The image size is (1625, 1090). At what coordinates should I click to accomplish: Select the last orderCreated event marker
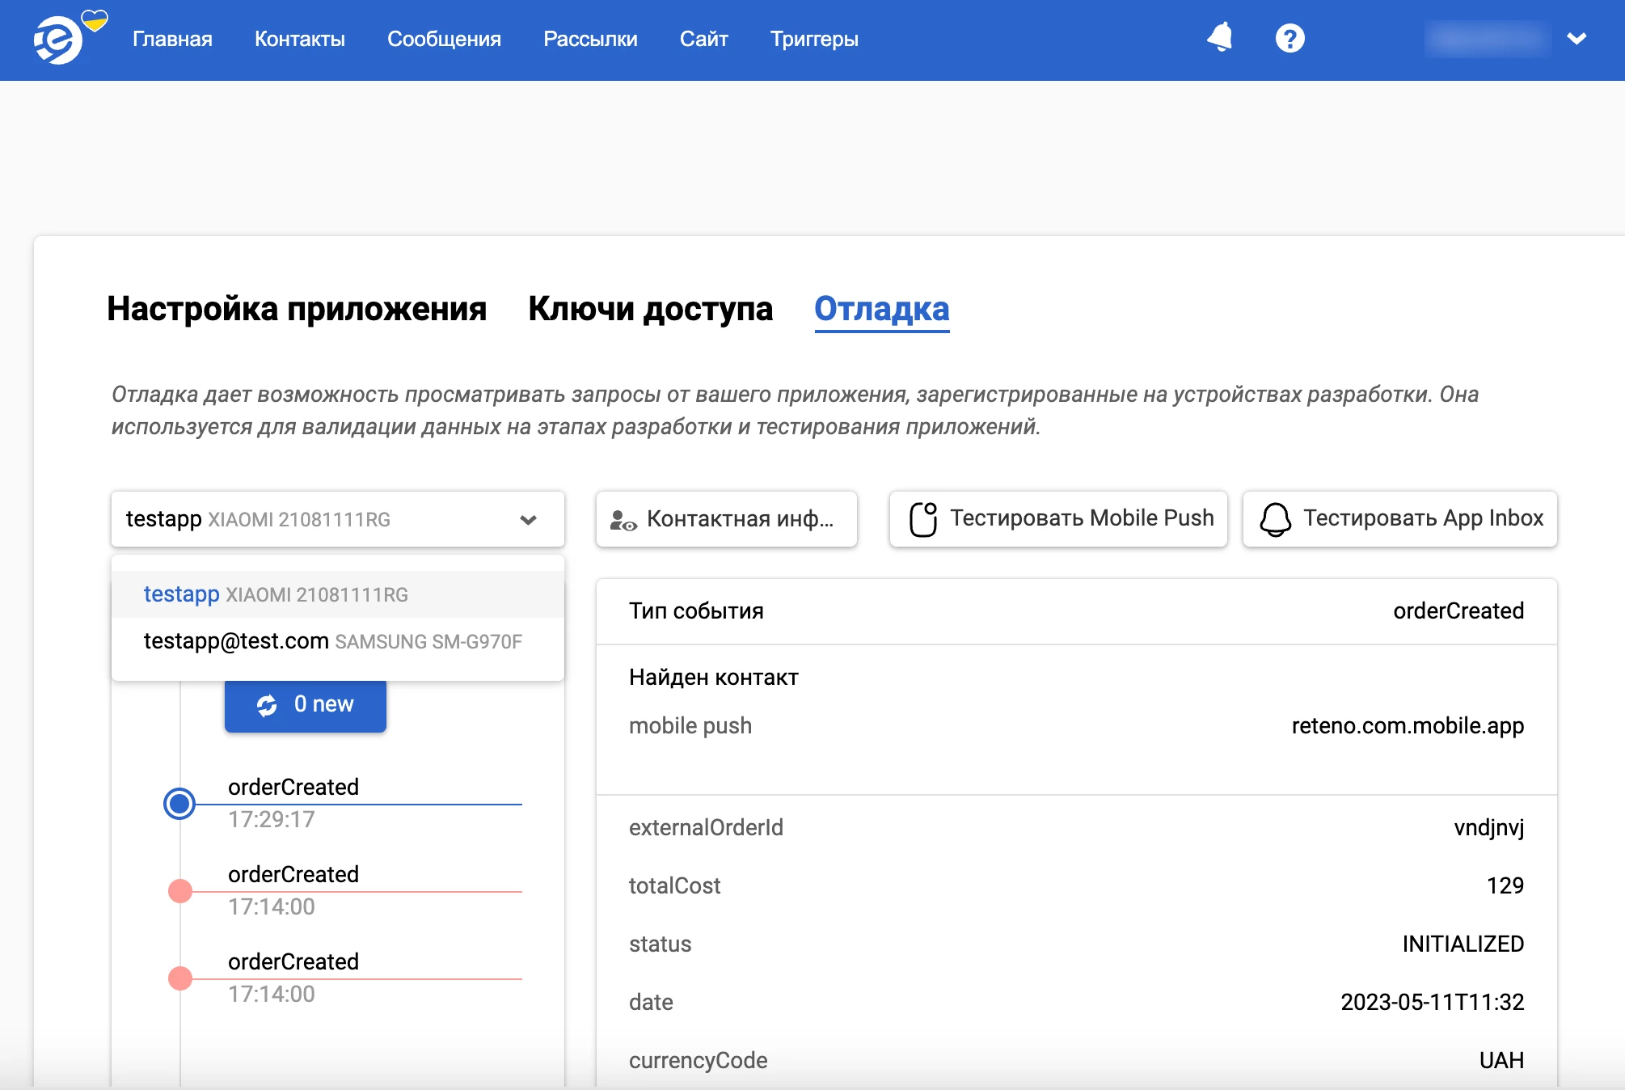(179, 978)
